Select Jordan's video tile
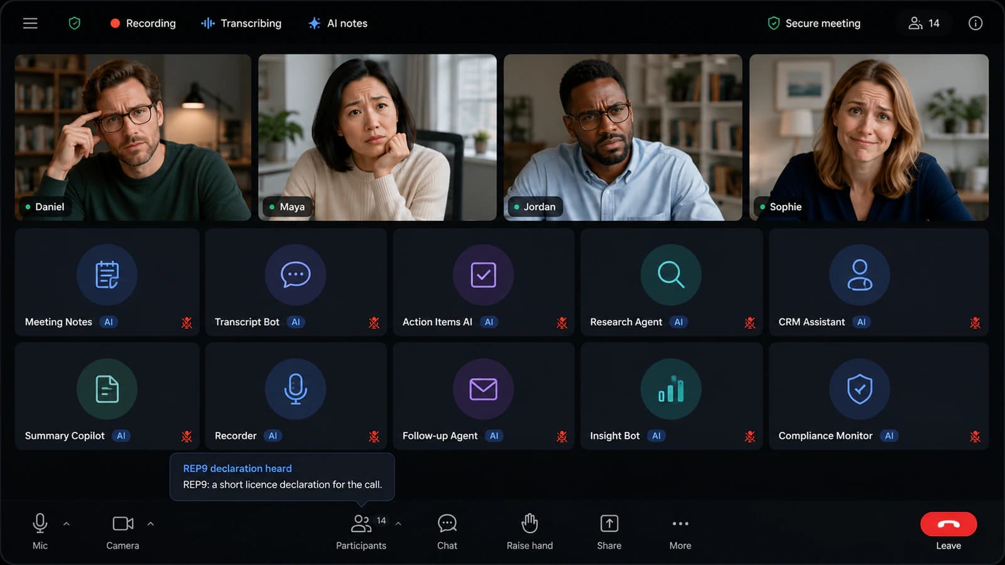 pyautogui.click(x=622, y=137)
